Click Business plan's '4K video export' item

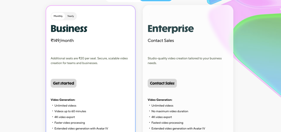[x=64, y=117]
